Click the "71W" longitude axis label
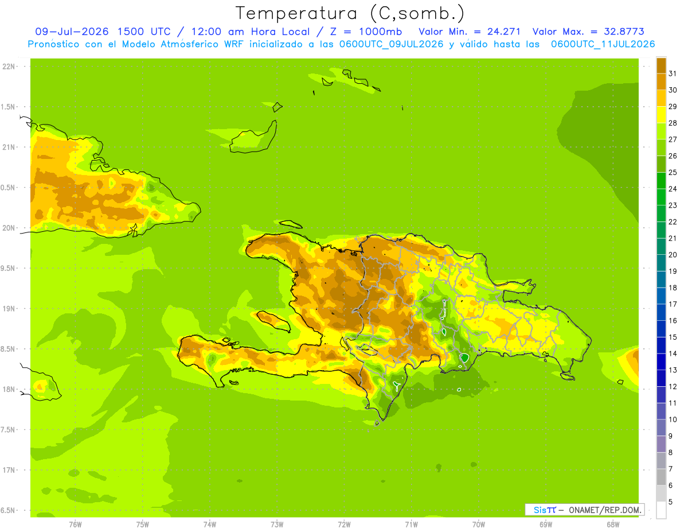This screenshot has width=688, height=532. tap(411, 525)
